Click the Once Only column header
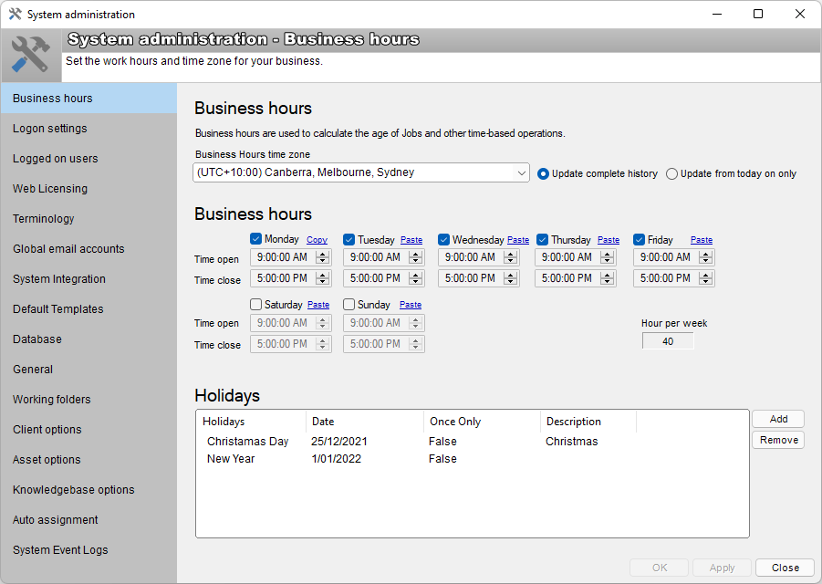822x584 pixels. click(482, 422)
